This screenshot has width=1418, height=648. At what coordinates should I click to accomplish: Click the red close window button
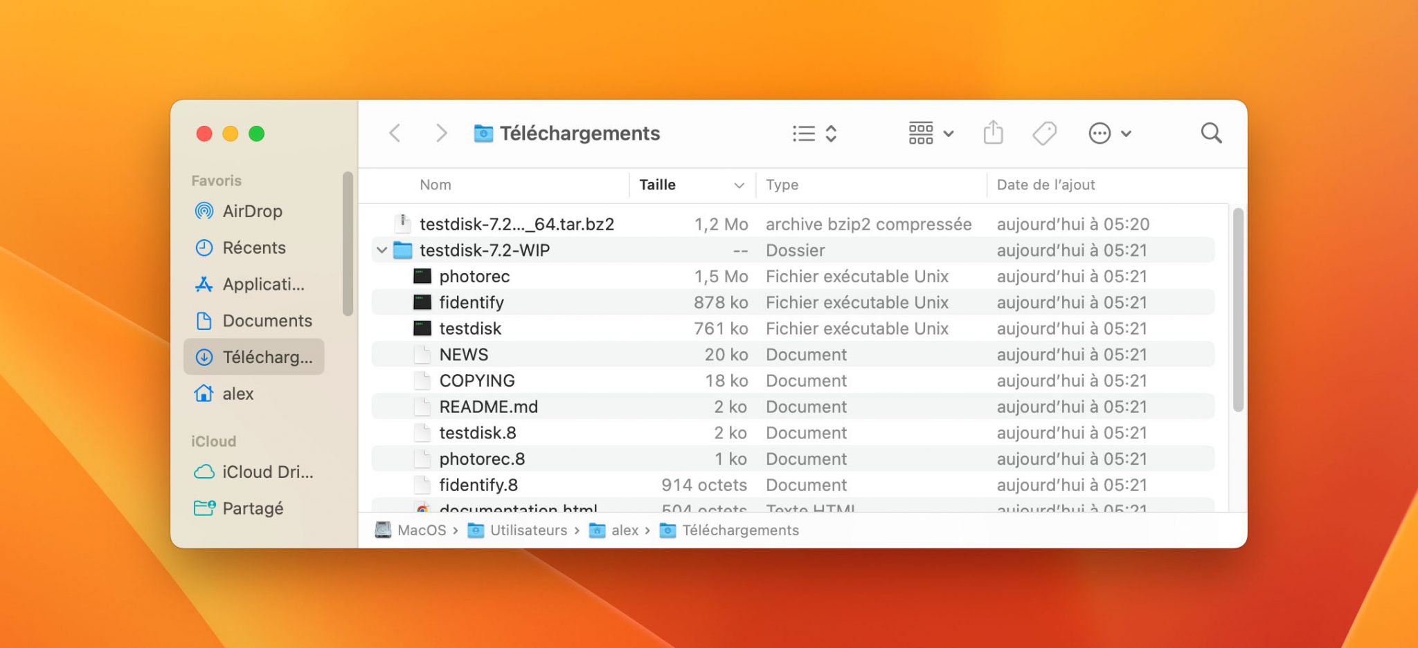click(x=204, y=133)
